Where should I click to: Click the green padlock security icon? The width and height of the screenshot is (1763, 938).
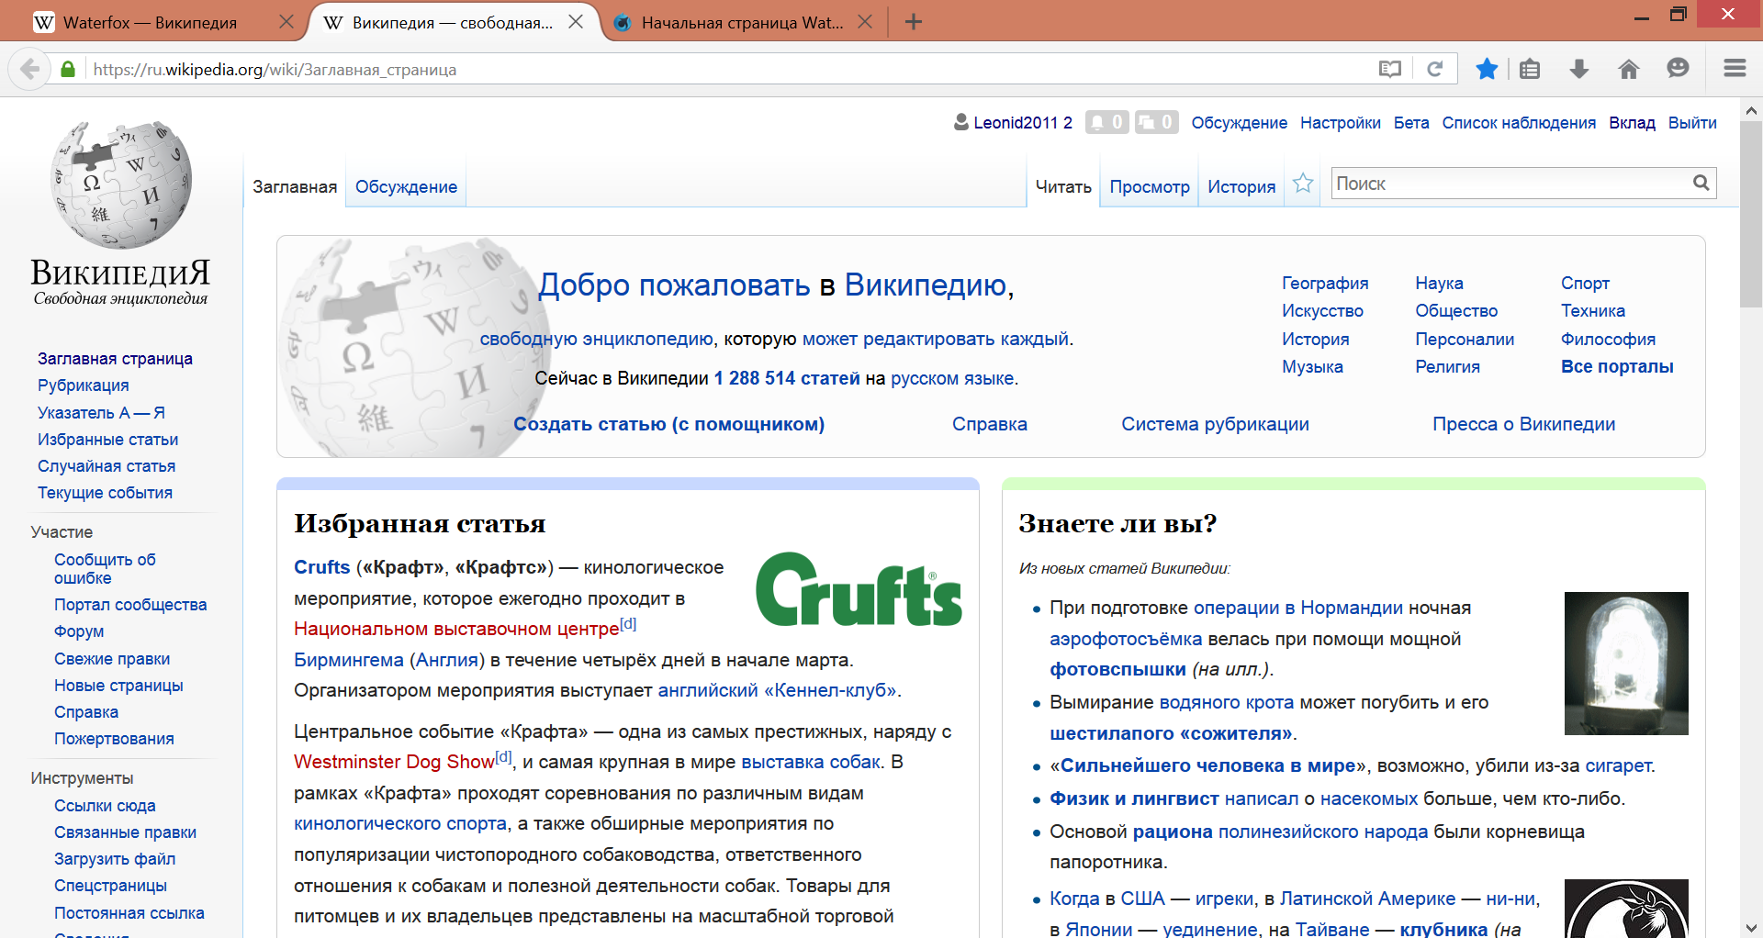67,69
